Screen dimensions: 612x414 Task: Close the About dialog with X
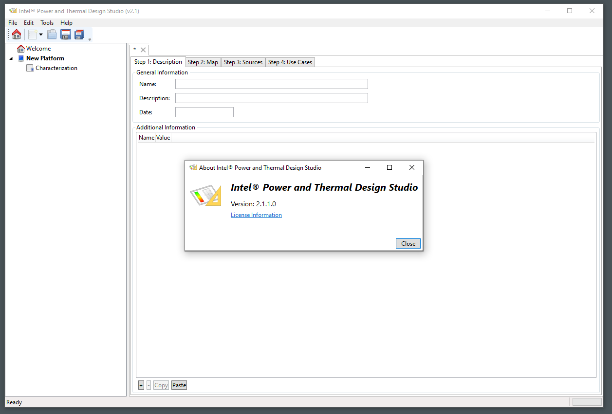[412, 167]
